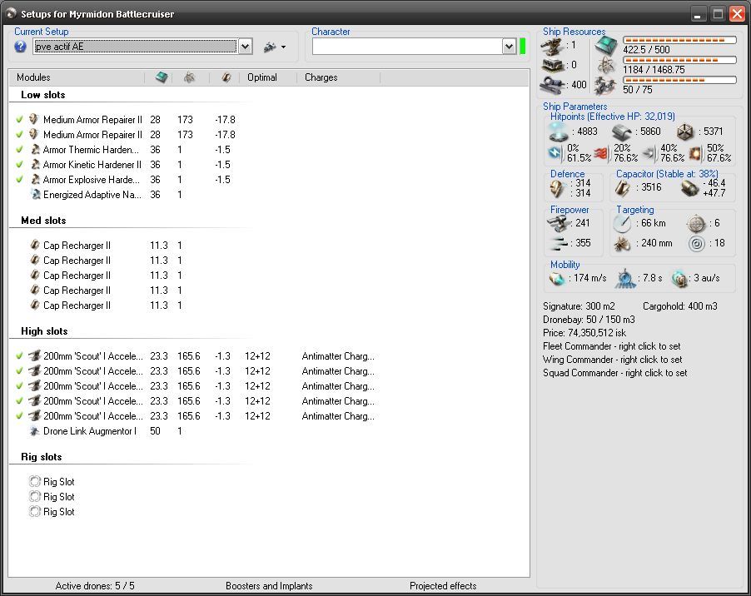Click the turret hardpoints icon in Ship Resources
Image resolution: width=751 pixels, height=596 pixels.
coord(552,46)
